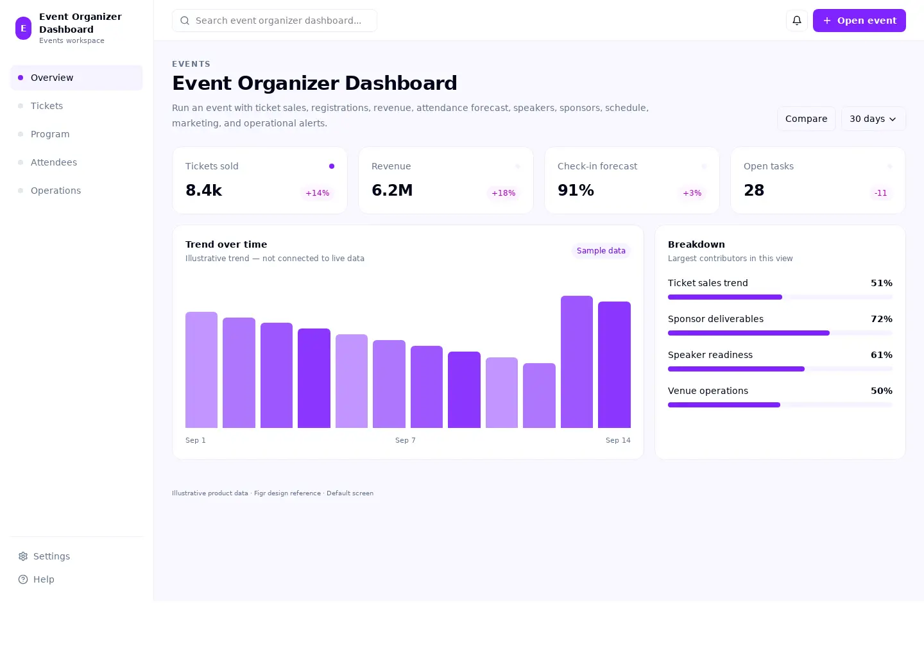Click the tallest bar in trend chart
This screenshot has width=924, height=657.
click(x=577, y=362)
